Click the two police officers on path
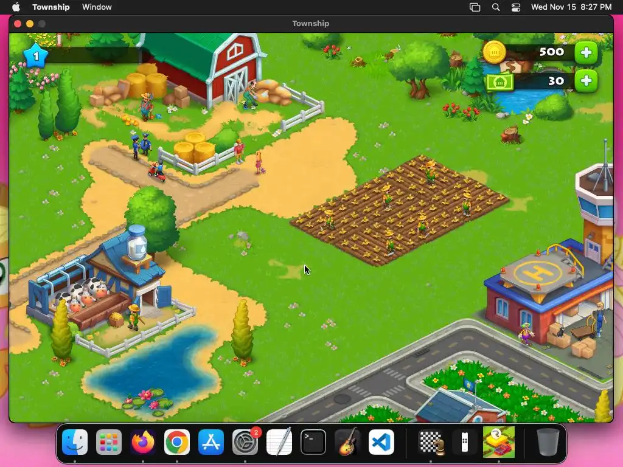623x467 pixels. 141,146
